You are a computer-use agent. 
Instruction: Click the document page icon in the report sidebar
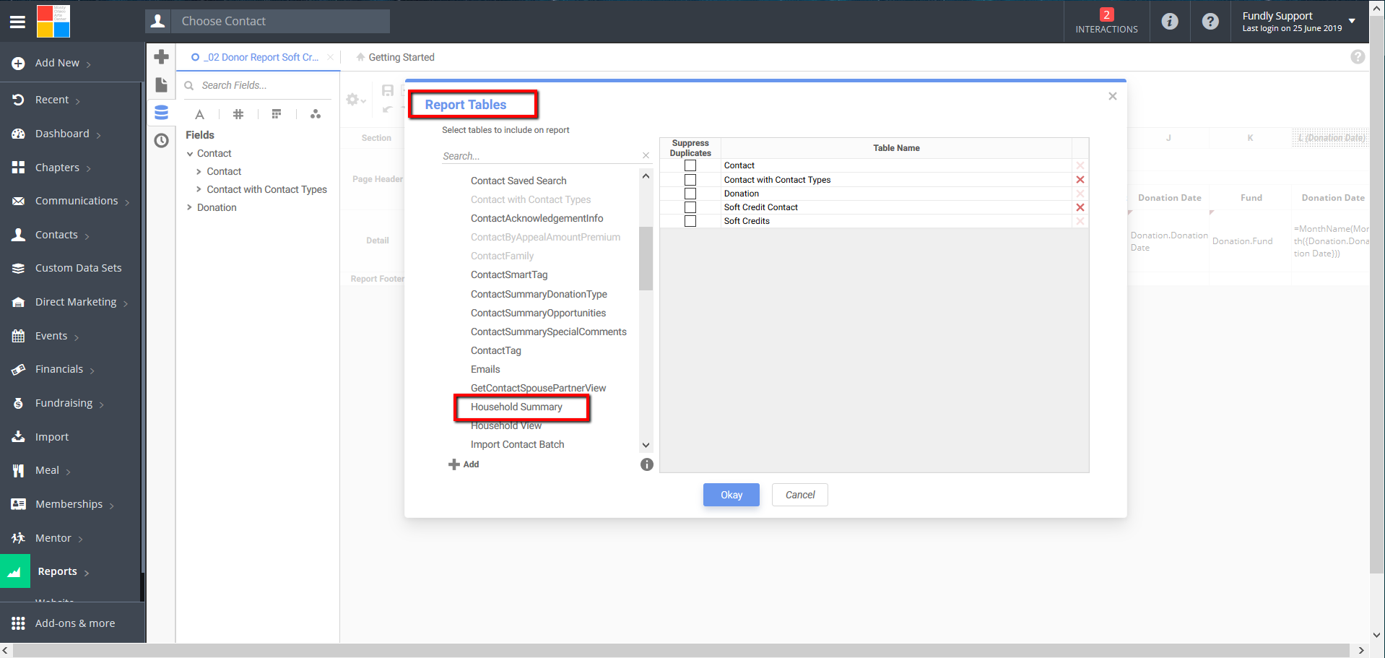click(x=161, y=85)
